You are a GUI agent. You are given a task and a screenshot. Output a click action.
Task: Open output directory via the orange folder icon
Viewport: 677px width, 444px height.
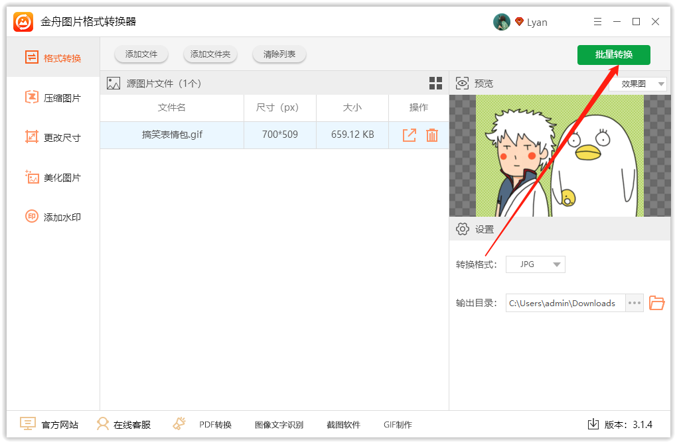tap(657, 303)
